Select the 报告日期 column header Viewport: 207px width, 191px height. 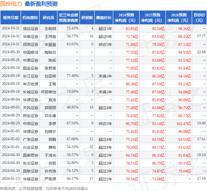[x=11, y=18]
